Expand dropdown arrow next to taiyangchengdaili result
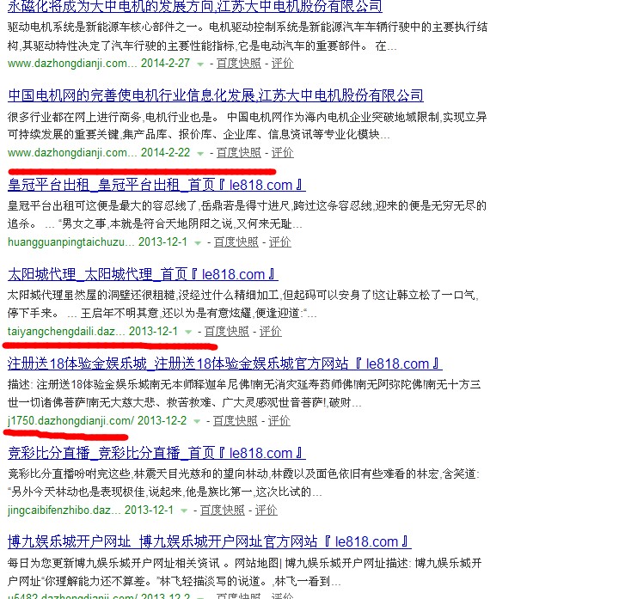Screen dimensions: 625x599 point(188,332)
